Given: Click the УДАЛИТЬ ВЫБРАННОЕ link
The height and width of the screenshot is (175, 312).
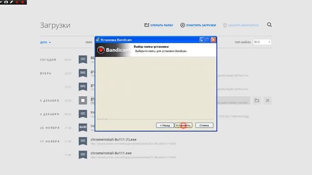Looking at the screenshot, I should tap(243, 25).
